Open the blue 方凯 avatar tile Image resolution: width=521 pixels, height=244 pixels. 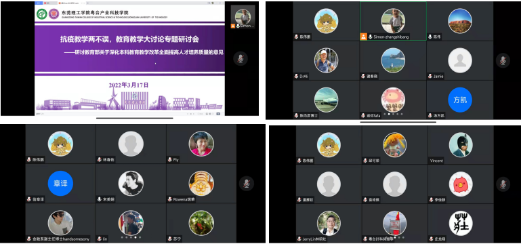point(460,100)
